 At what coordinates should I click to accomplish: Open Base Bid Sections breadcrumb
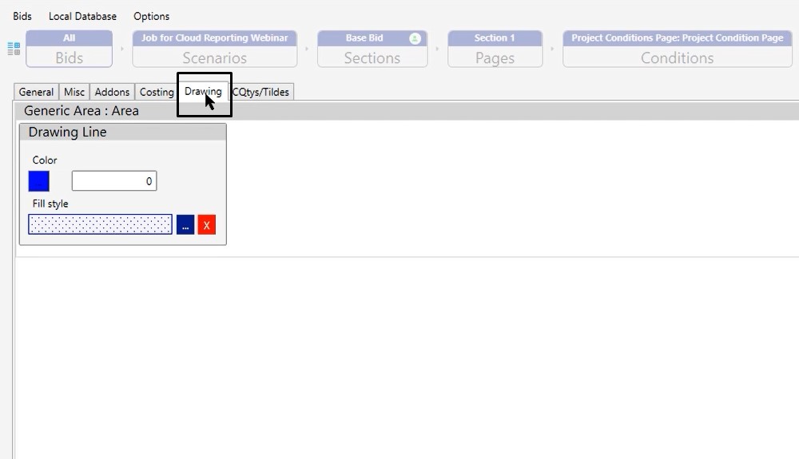point(372,49)
